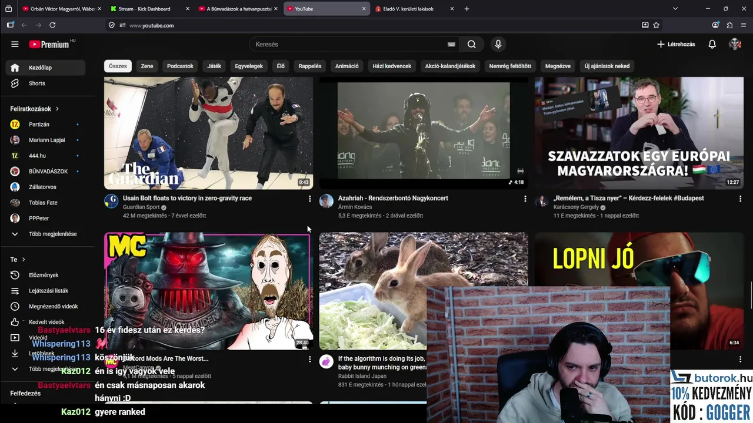Viewport: 753px width, 423px height.
Task: Open the Zállatorvos channel subscription
Action: pos(45,187)
